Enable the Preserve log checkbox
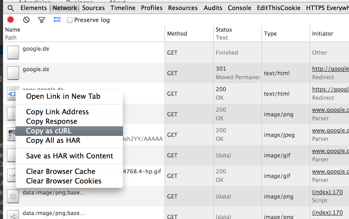Image resolution: width=349 pixels, height=219 pixels. (70, 20)
